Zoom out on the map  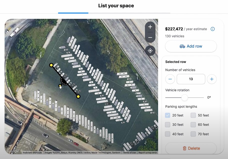point(150,38)
